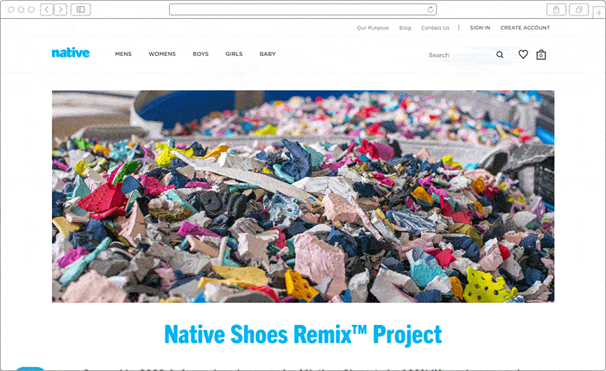Reload the page with the refresh icon
The image size is (606, 371).
click(x=430, y=10)
